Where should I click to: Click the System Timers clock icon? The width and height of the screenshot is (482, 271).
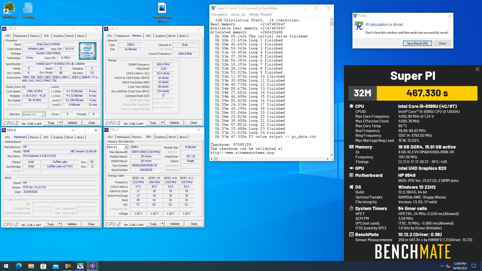(x=351, y=208)
